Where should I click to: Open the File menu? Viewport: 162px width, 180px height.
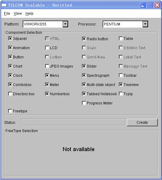click(7, 14)
